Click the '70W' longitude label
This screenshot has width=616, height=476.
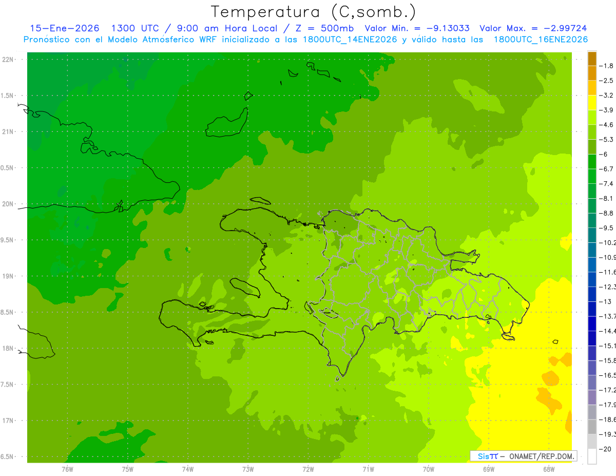click(x=429, y=469)
